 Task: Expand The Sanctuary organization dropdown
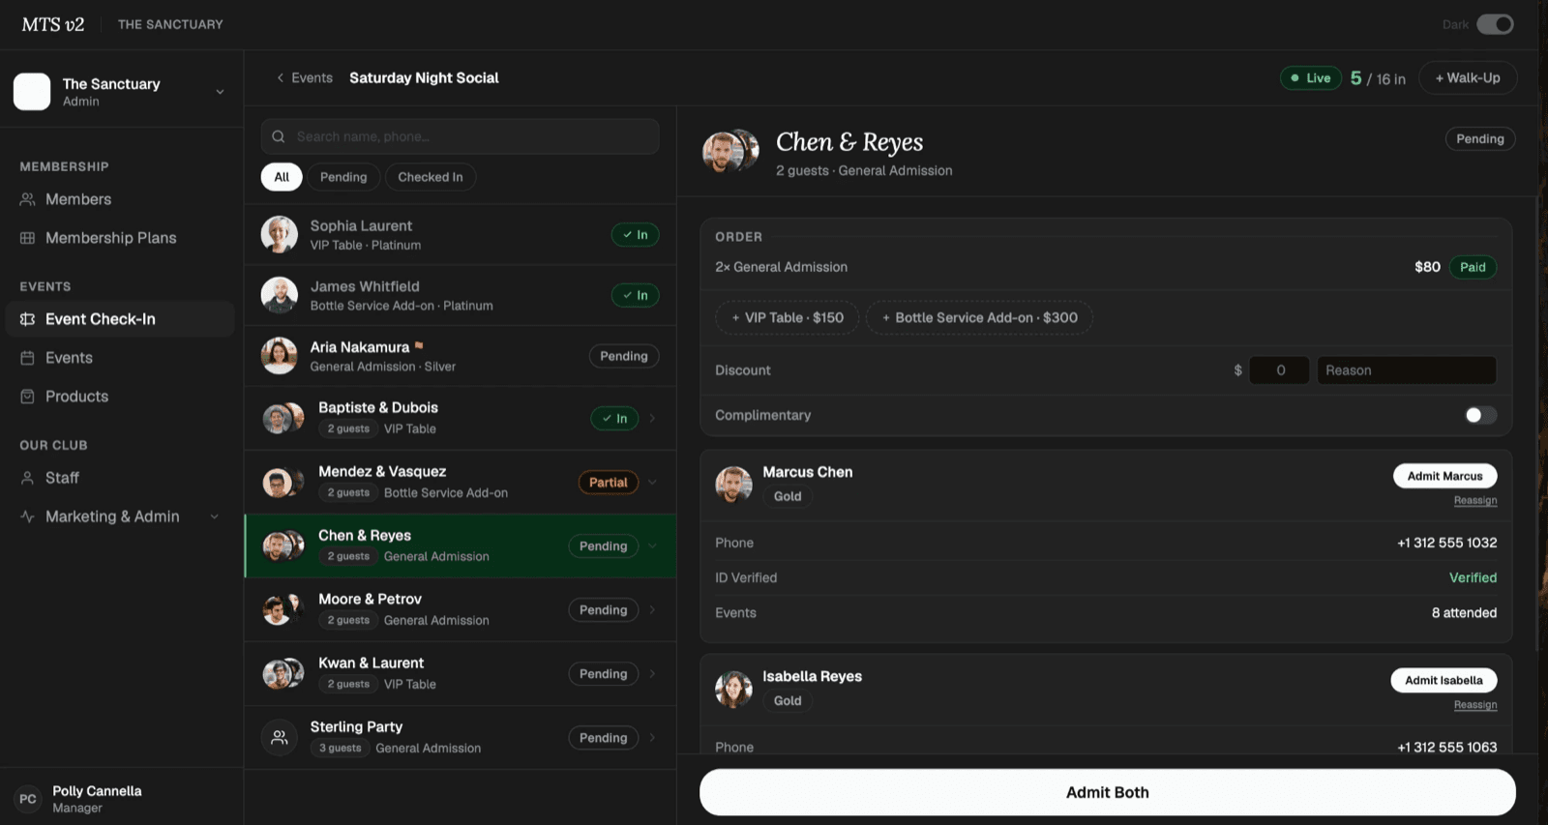coord(220,92)
